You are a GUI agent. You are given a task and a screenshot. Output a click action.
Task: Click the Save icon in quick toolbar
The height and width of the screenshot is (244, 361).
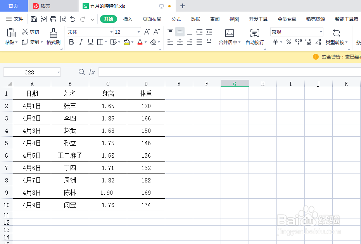[x=34, y=19]
